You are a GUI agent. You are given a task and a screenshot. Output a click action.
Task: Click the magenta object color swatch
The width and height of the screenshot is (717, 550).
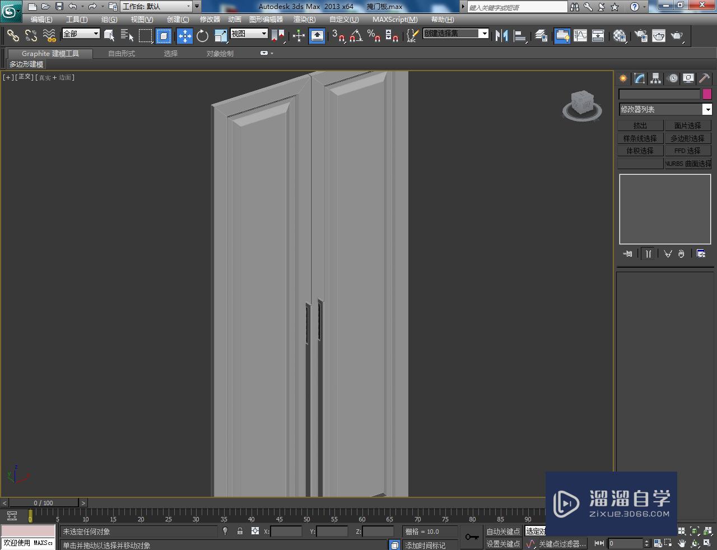pos(707,94)
